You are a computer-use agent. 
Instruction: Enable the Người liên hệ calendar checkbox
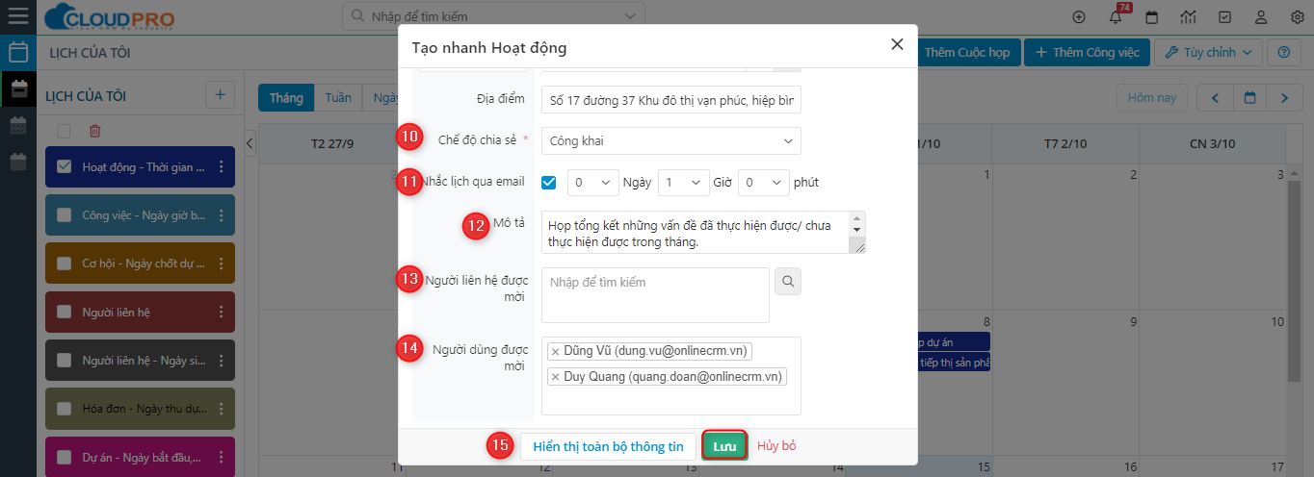coord(65,312)
